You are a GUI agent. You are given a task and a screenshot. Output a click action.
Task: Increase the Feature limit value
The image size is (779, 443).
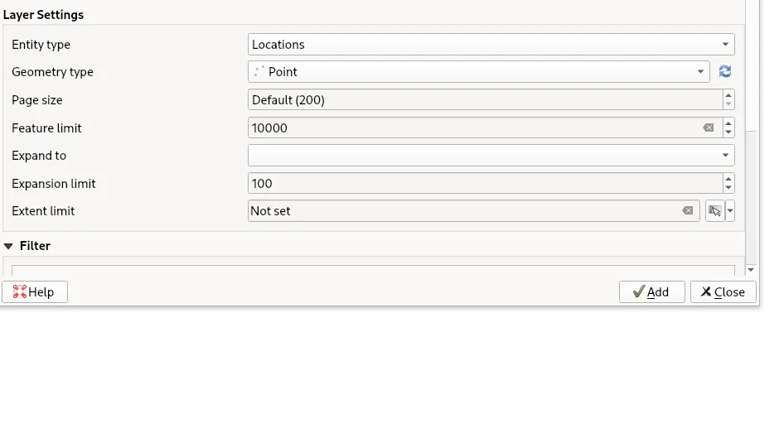click(728, 123)
